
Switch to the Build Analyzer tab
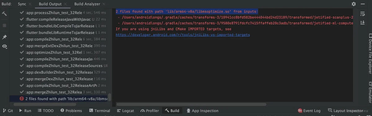click(87, 4)
